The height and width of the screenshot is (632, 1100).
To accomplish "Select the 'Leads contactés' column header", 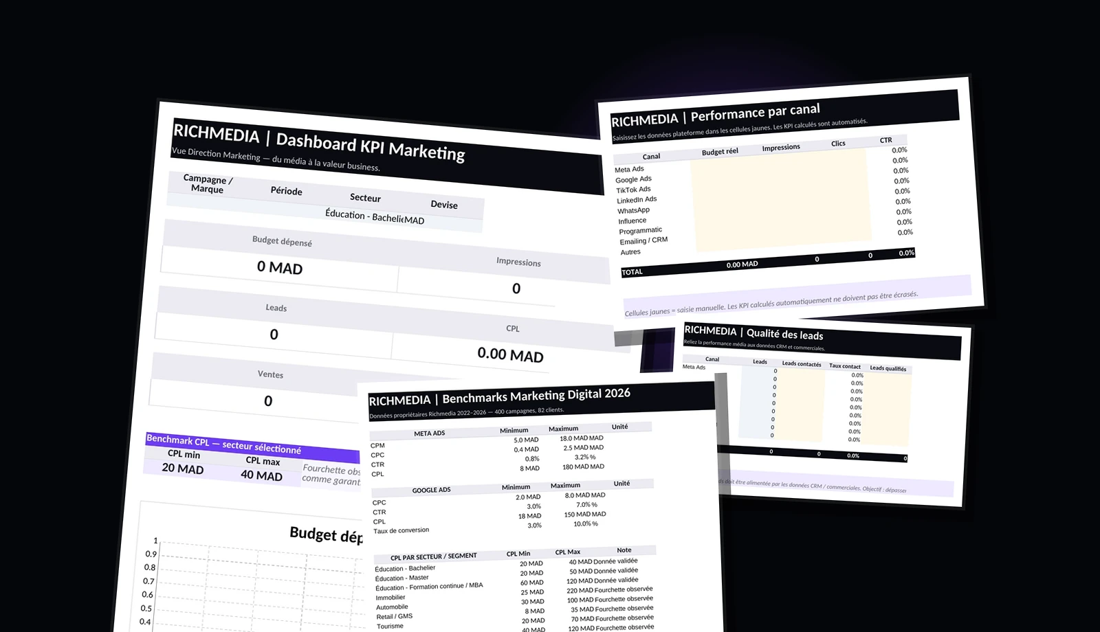I will click(801, 364).
